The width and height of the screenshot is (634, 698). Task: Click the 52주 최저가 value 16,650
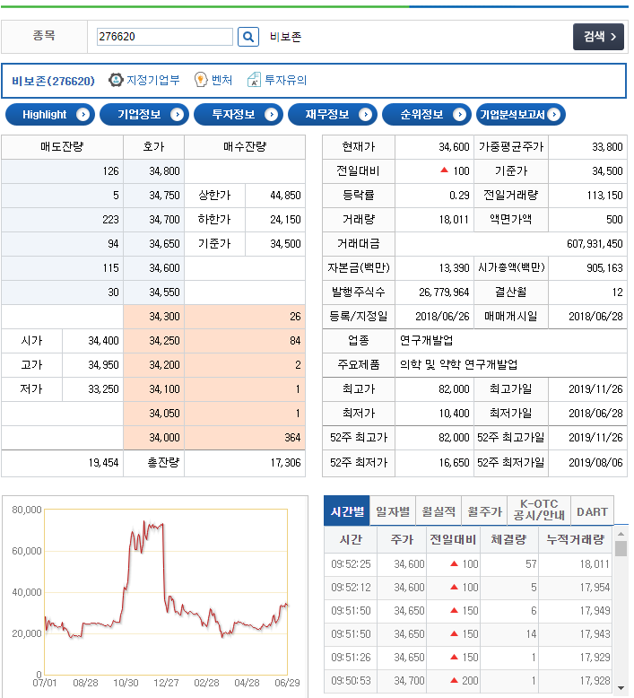click(454, 463)
